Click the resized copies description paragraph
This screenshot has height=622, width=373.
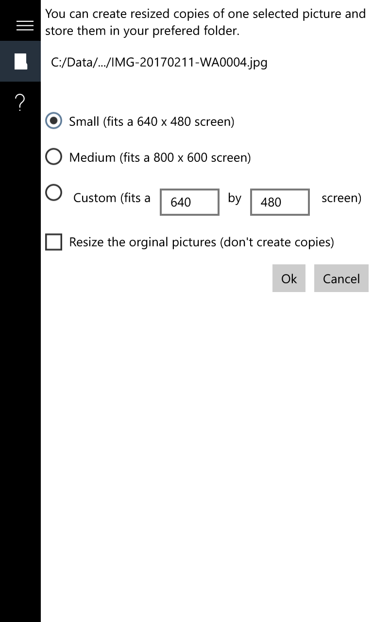click(205, 22)
